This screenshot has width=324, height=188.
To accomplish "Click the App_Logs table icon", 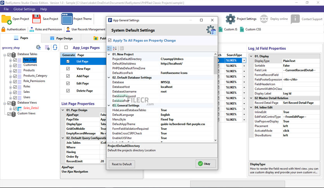I will pyautogui.click(x=19, y=60).
